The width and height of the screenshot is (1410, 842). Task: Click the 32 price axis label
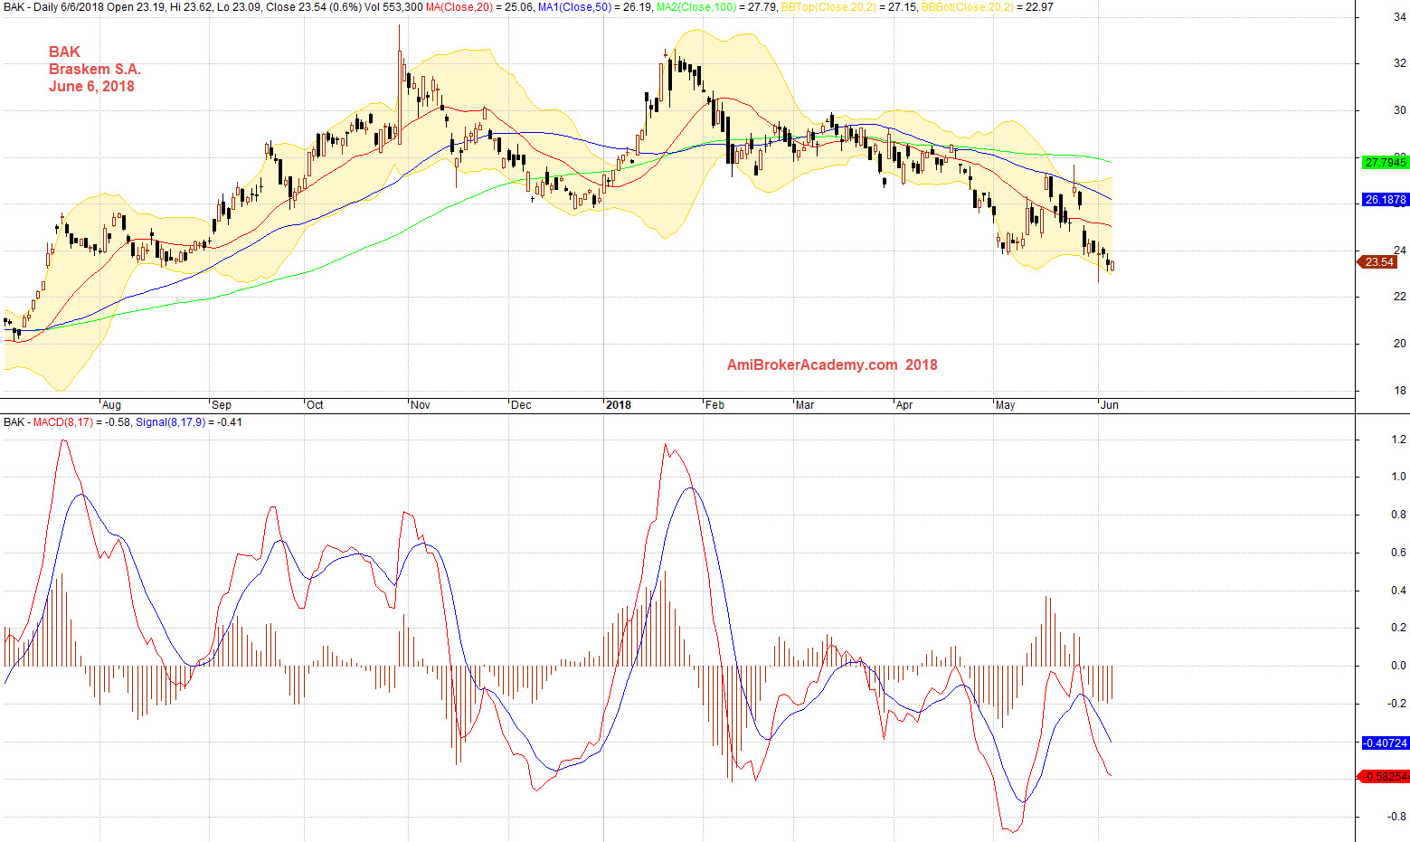pyautogui.click(x=1400, y=63)
